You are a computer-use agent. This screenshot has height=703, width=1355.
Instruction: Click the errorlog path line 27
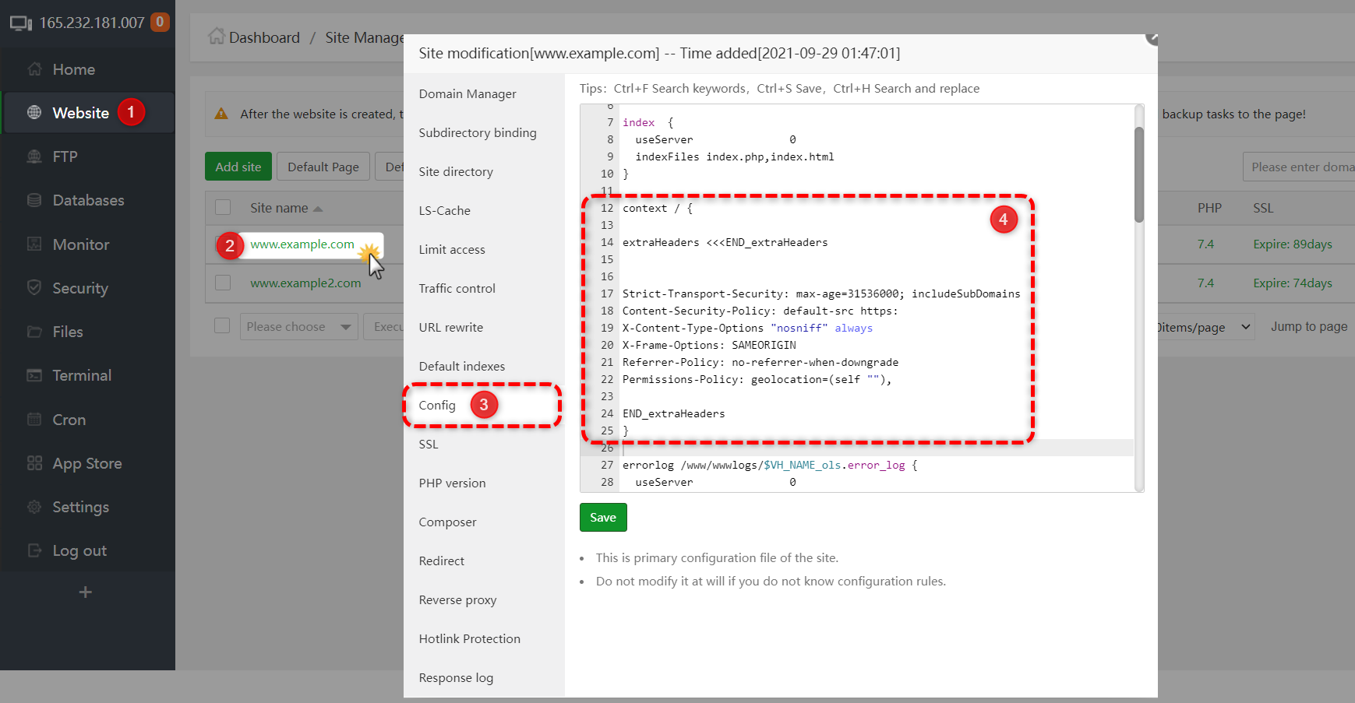pyautogui.click(x=770, y=465)
